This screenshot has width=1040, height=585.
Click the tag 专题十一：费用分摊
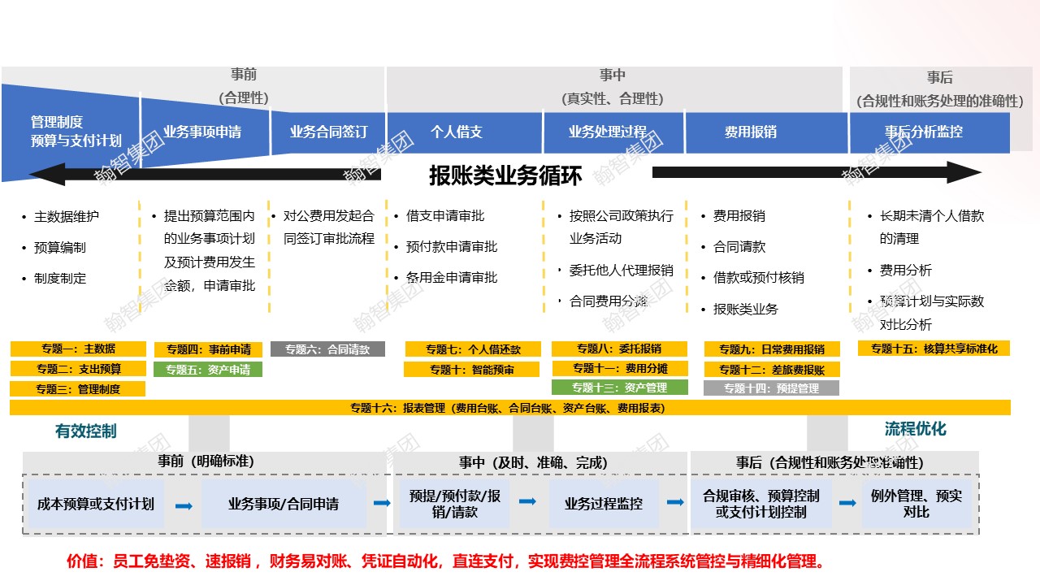620,368
